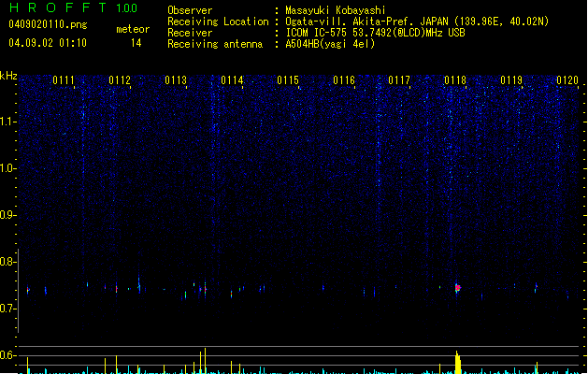Screen dimensions: 588x374
Task: Click the Ogata-vill. Akita-Pref. JAPAN location text
Action: click(417, 22)
